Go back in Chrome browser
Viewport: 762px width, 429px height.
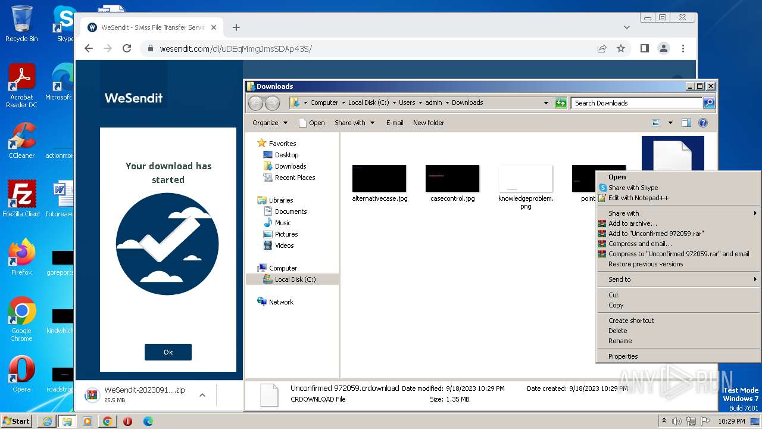[x=89, y=49]
